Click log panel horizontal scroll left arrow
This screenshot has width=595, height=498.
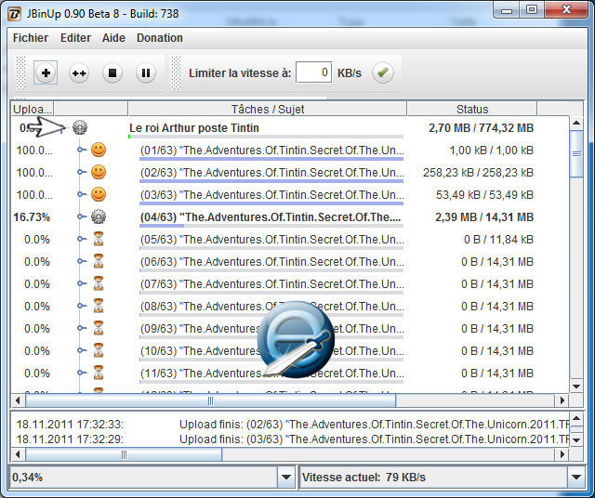(18, 454)
